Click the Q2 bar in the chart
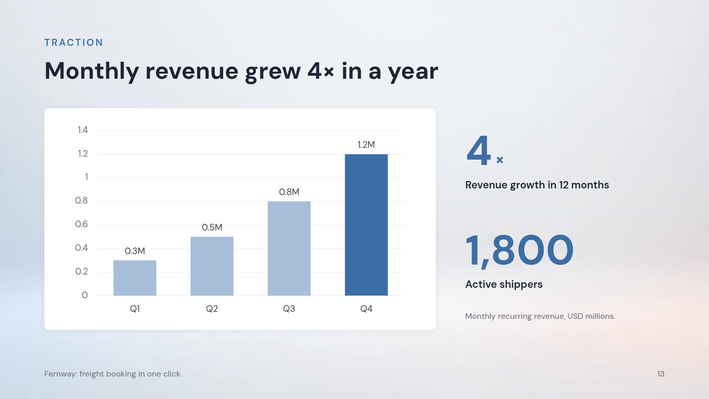Image resolution: width=709 pixels, height=399 pixels. coord(212,266)
